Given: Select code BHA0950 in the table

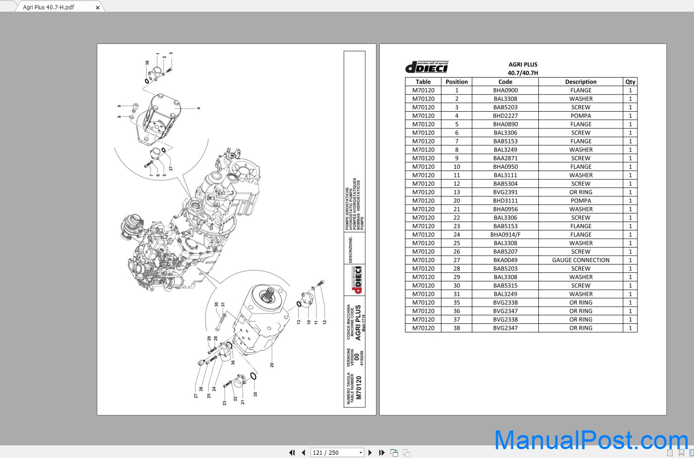Looking at the screenshot, I should tap(505, 166).
